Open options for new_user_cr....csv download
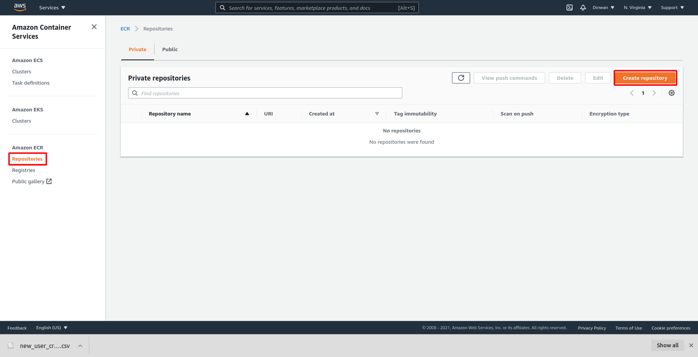The image size is (698, 357). tap(80, 346)
